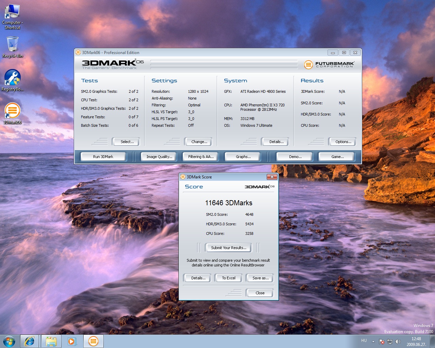Click Options... under Results
Screen dimensions: 435x348
[x=343, y=142]
